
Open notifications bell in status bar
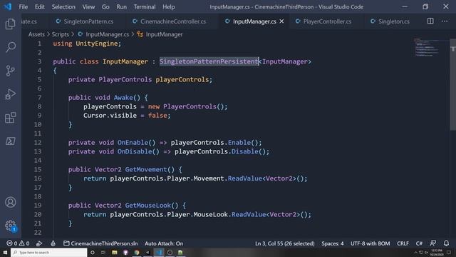click(446, 243)
